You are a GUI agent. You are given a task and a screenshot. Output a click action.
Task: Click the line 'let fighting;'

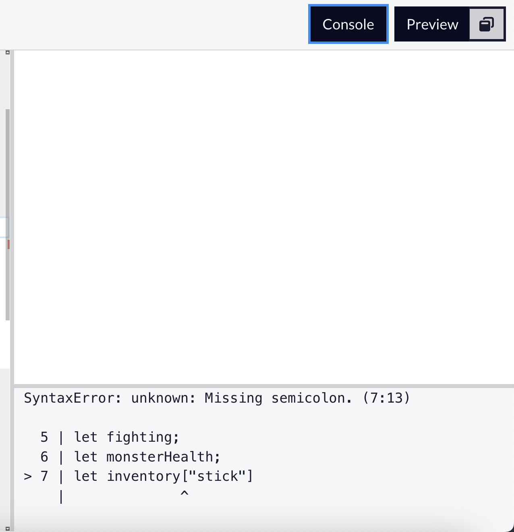pos(126,437)
